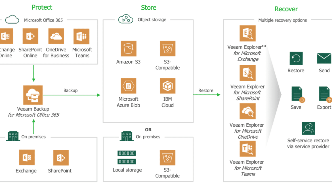Click the Self-service restore user icon
Viewport: 332px width, 188px height.
308,128
